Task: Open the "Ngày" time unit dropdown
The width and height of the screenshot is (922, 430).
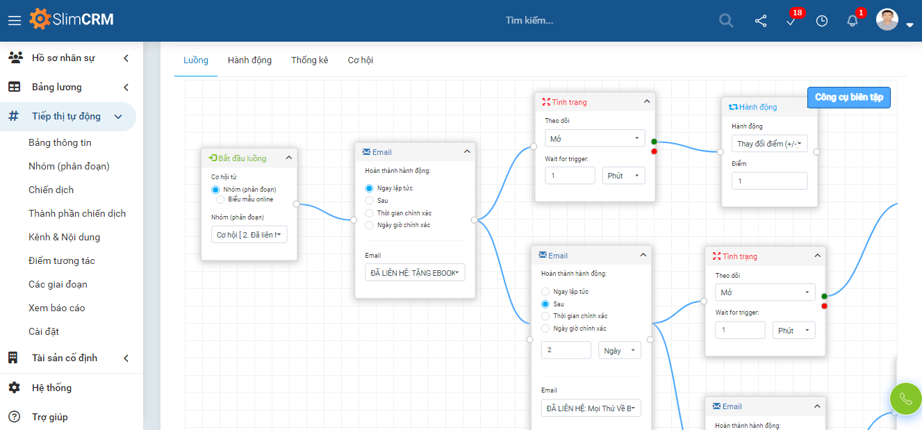Action: coord(620,350)
